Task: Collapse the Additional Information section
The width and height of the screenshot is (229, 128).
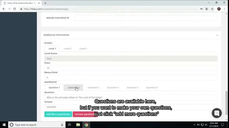Action: coord(217,35)
